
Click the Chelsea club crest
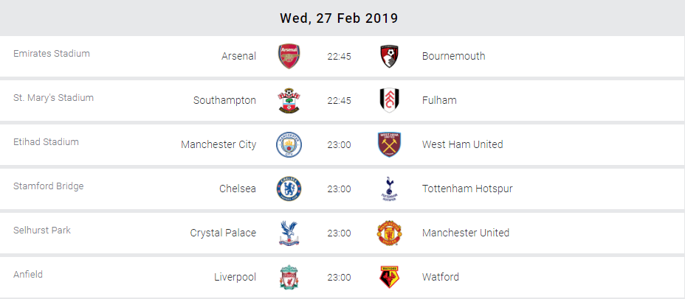coord(289,189)
